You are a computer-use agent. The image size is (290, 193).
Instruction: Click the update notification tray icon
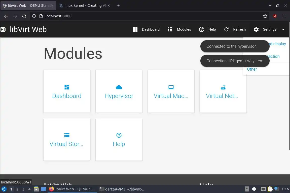[276, 188]
